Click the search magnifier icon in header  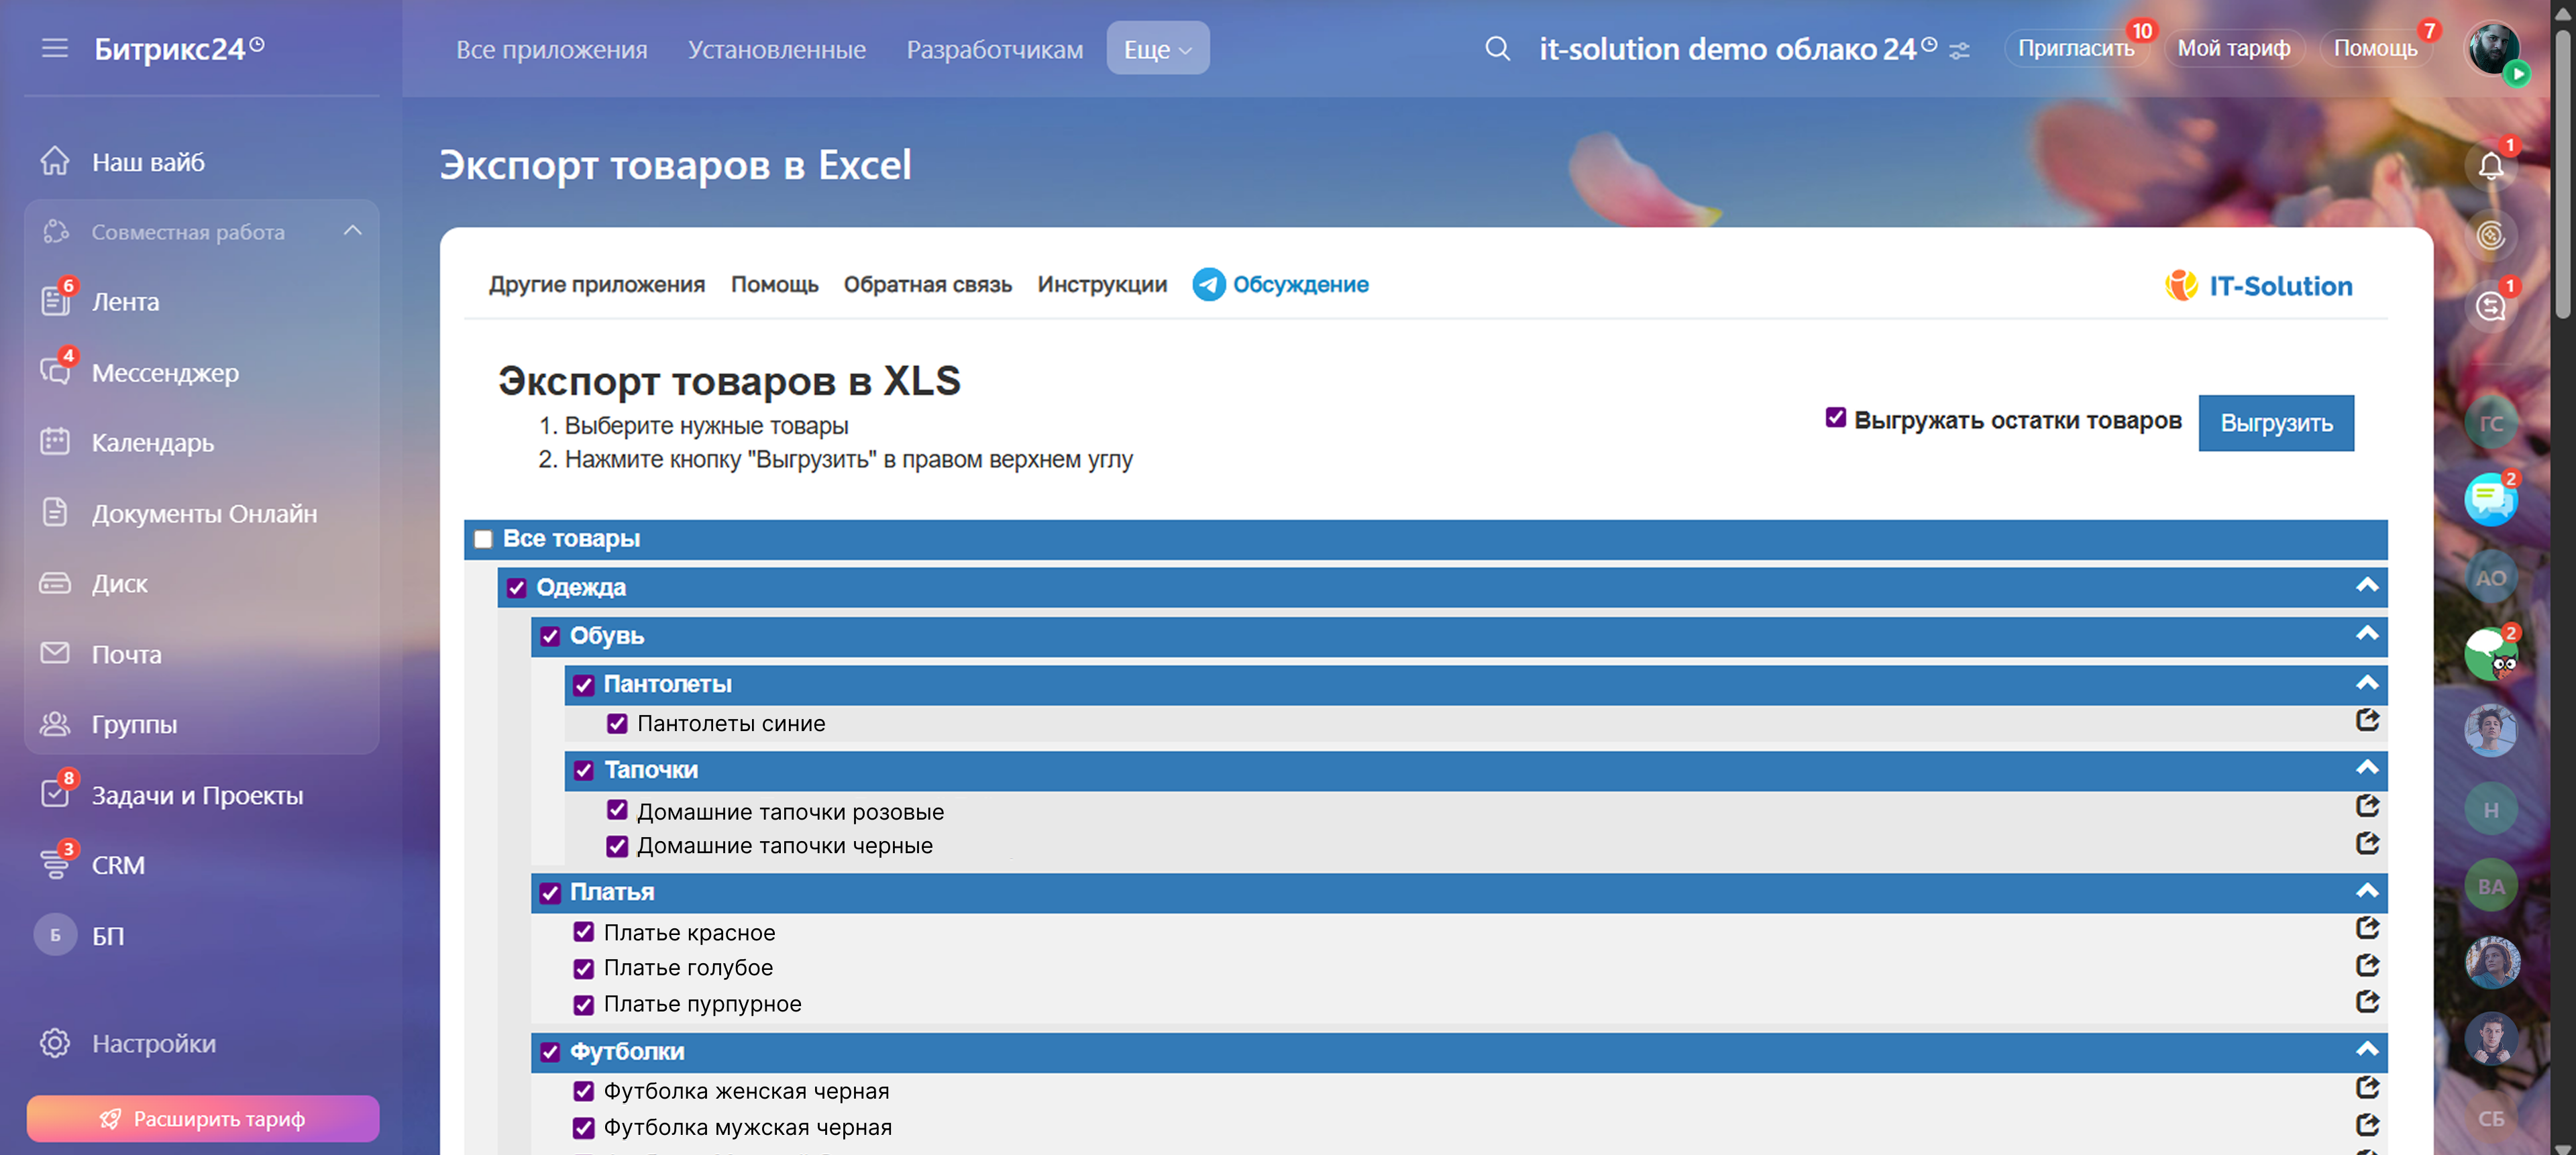coord(1497,48)
